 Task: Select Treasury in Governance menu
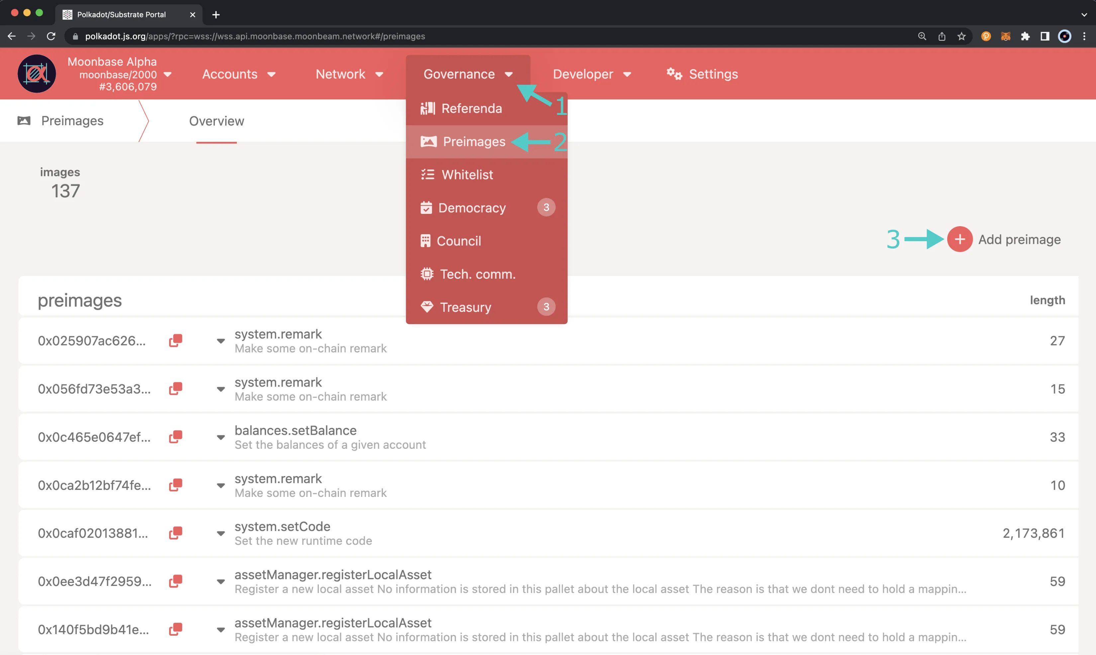486,307
